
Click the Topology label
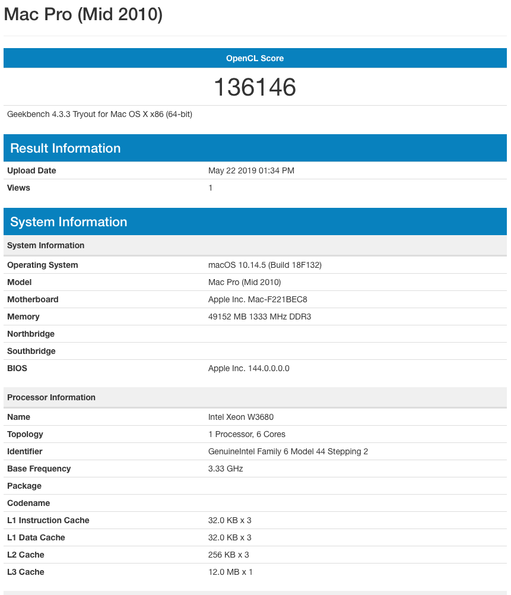click(x=25, y=434)
